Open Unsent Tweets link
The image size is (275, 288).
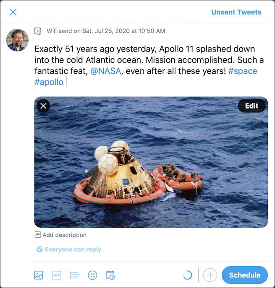(236, 12)
